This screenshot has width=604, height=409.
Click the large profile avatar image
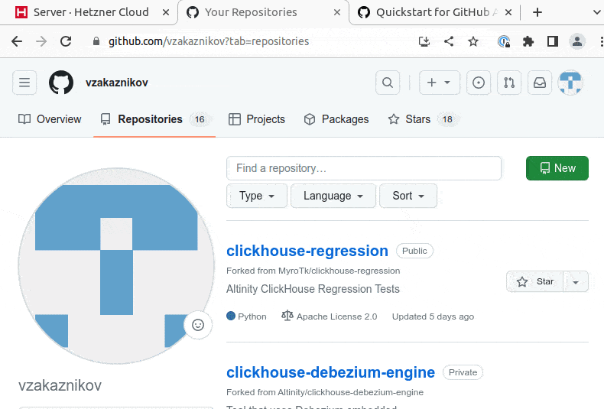point(116,266)
